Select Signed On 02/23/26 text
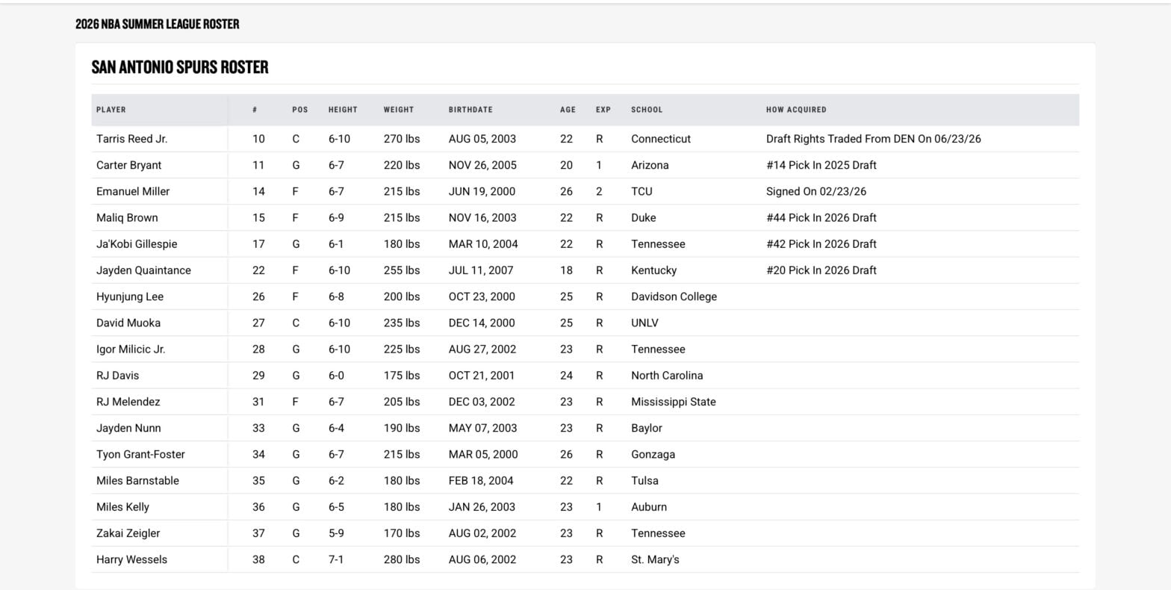Viewport: 1171px width, 590px height. pyautogui.click(x=816, y=191)
